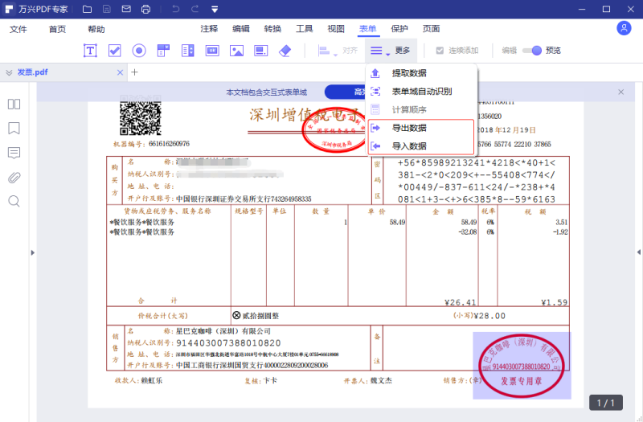
Task: Go to the 首页 tab
Action: click(57, 29)
